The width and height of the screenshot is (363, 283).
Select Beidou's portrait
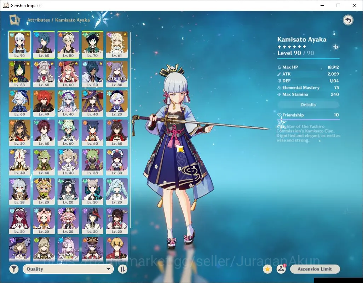click(x=117, y=221)
